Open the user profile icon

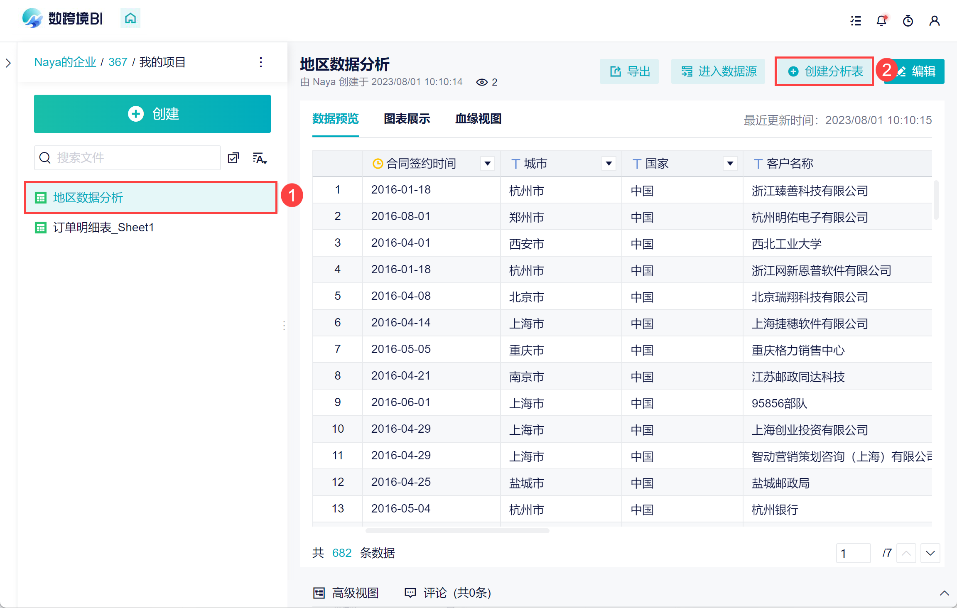click(935, 21)
